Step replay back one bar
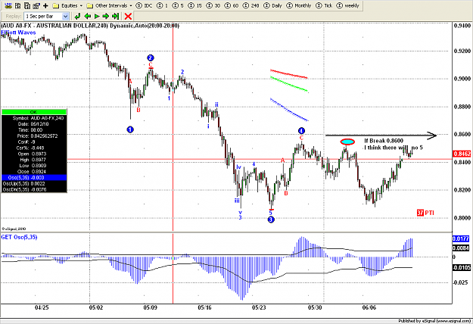The width and height of the screenshot is (473, 324). point(87,17)
